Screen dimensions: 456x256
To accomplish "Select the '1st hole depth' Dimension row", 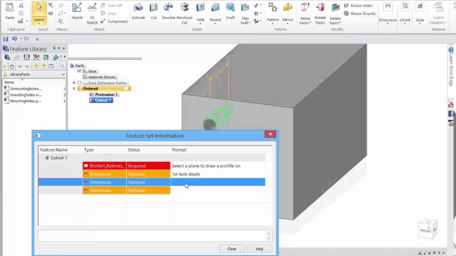I will pyautogui.click(x=152, y=174).
